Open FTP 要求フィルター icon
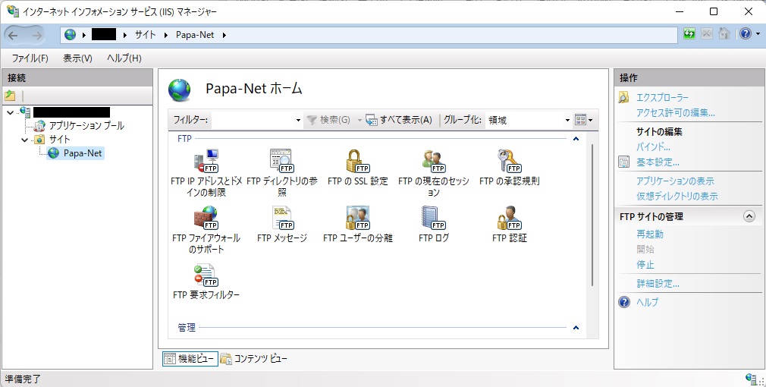This screenshot has width=766, height=387. pyautogui.click(x=206, y=275)
